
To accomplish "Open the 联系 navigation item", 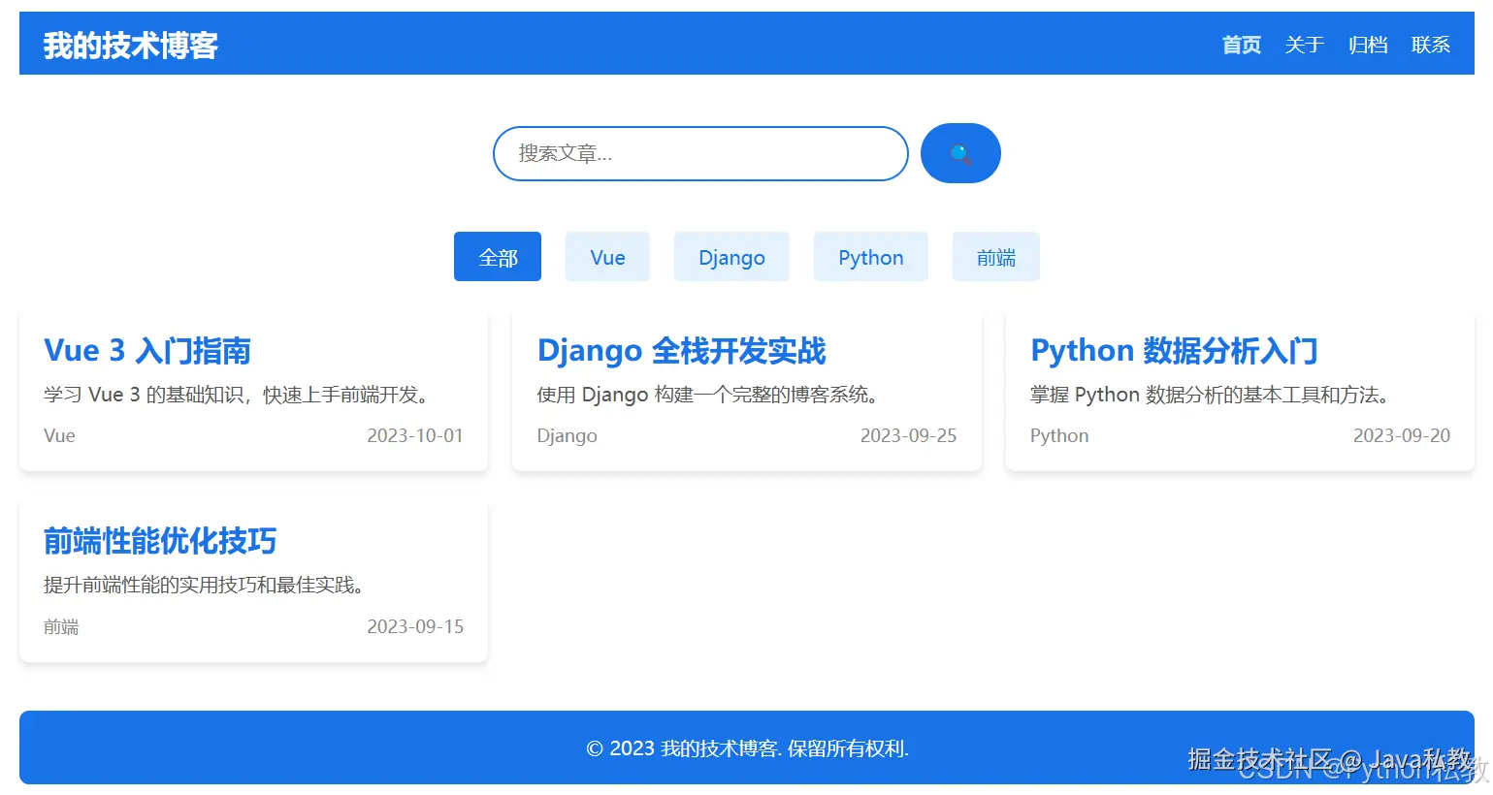I will pyautogui.click(x=1430, y=44).
